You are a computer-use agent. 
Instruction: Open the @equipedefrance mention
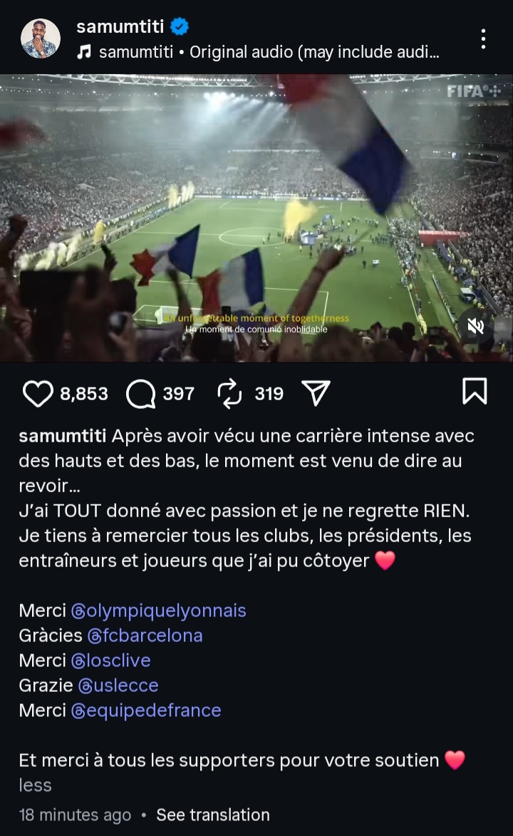(x=146, y=710)
